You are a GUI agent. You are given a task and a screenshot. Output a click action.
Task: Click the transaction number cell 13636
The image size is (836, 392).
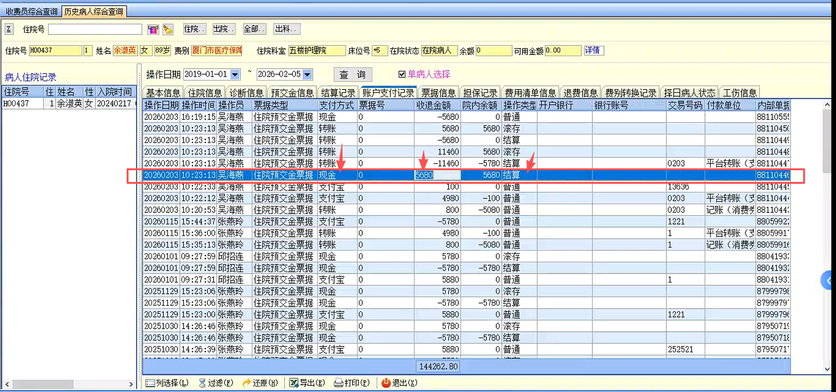(x=685, y=187)
